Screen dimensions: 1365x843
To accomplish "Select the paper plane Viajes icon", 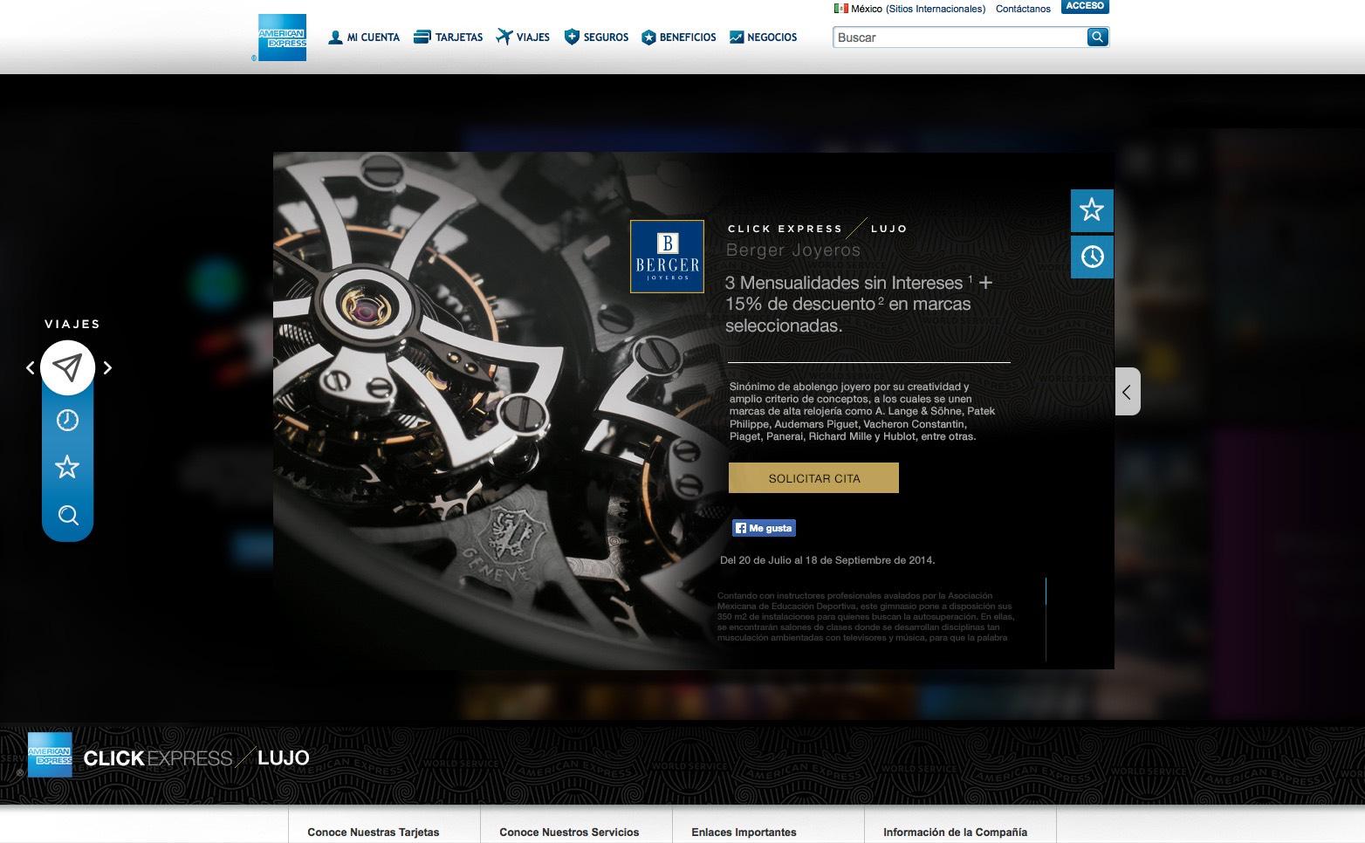I will click(68, 367).
